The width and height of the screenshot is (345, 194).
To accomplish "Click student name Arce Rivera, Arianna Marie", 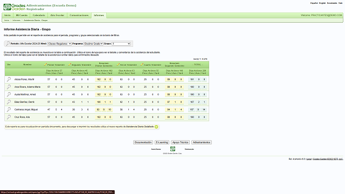I will (x=27, y=87).
